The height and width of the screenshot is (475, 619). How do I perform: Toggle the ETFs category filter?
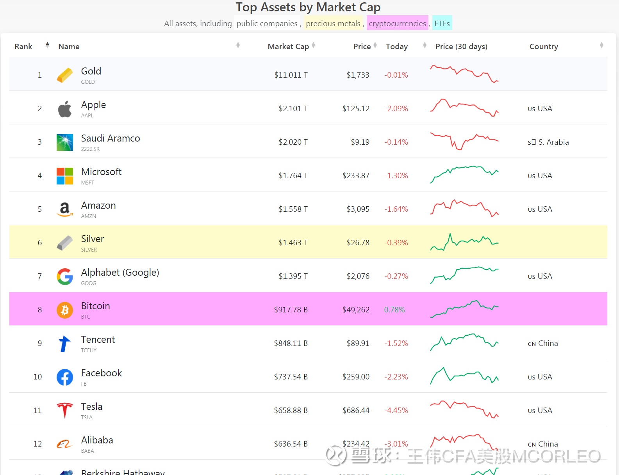pos(442,23)
